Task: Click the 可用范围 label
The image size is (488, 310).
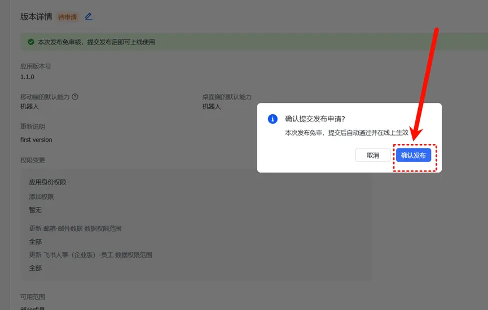Action: point(33,297)
